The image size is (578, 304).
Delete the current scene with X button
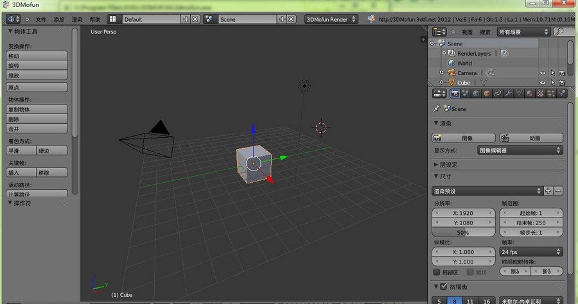[291, 19]
